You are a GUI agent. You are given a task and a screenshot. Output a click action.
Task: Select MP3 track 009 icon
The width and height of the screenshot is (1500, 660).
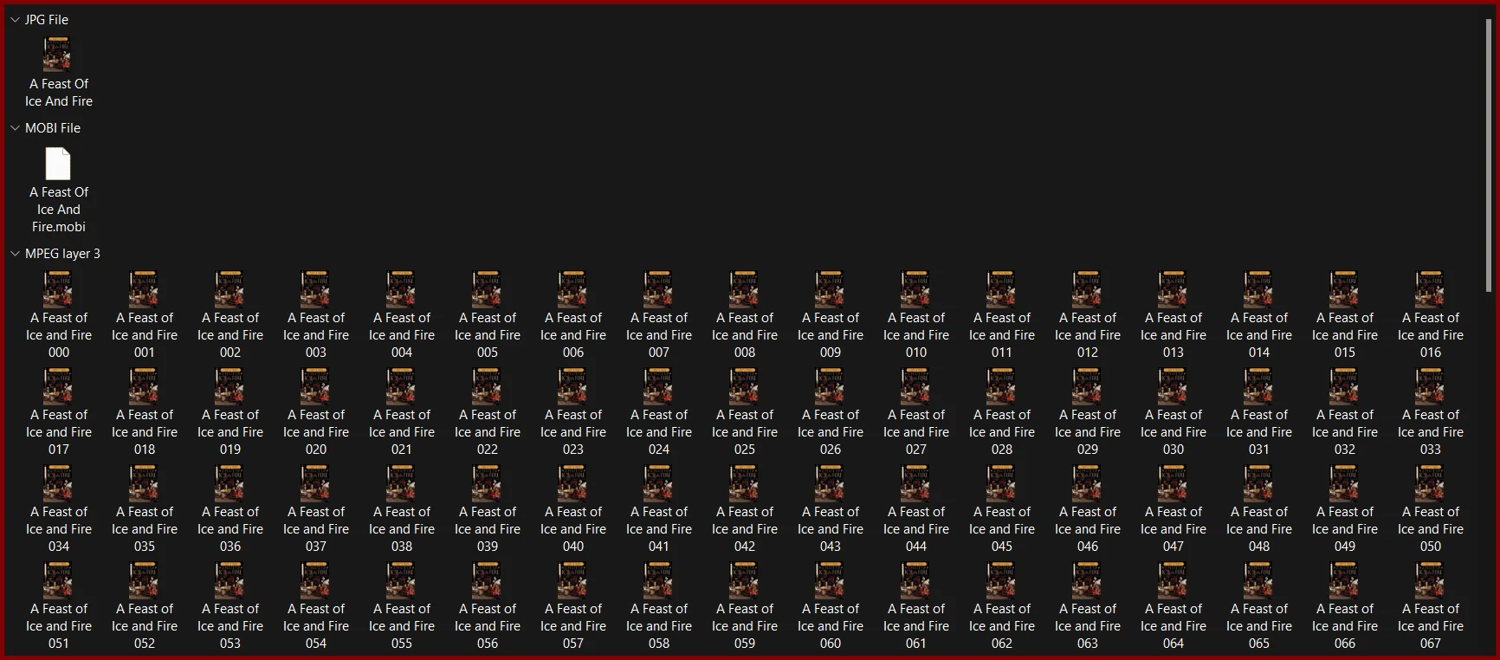[830, 289]
